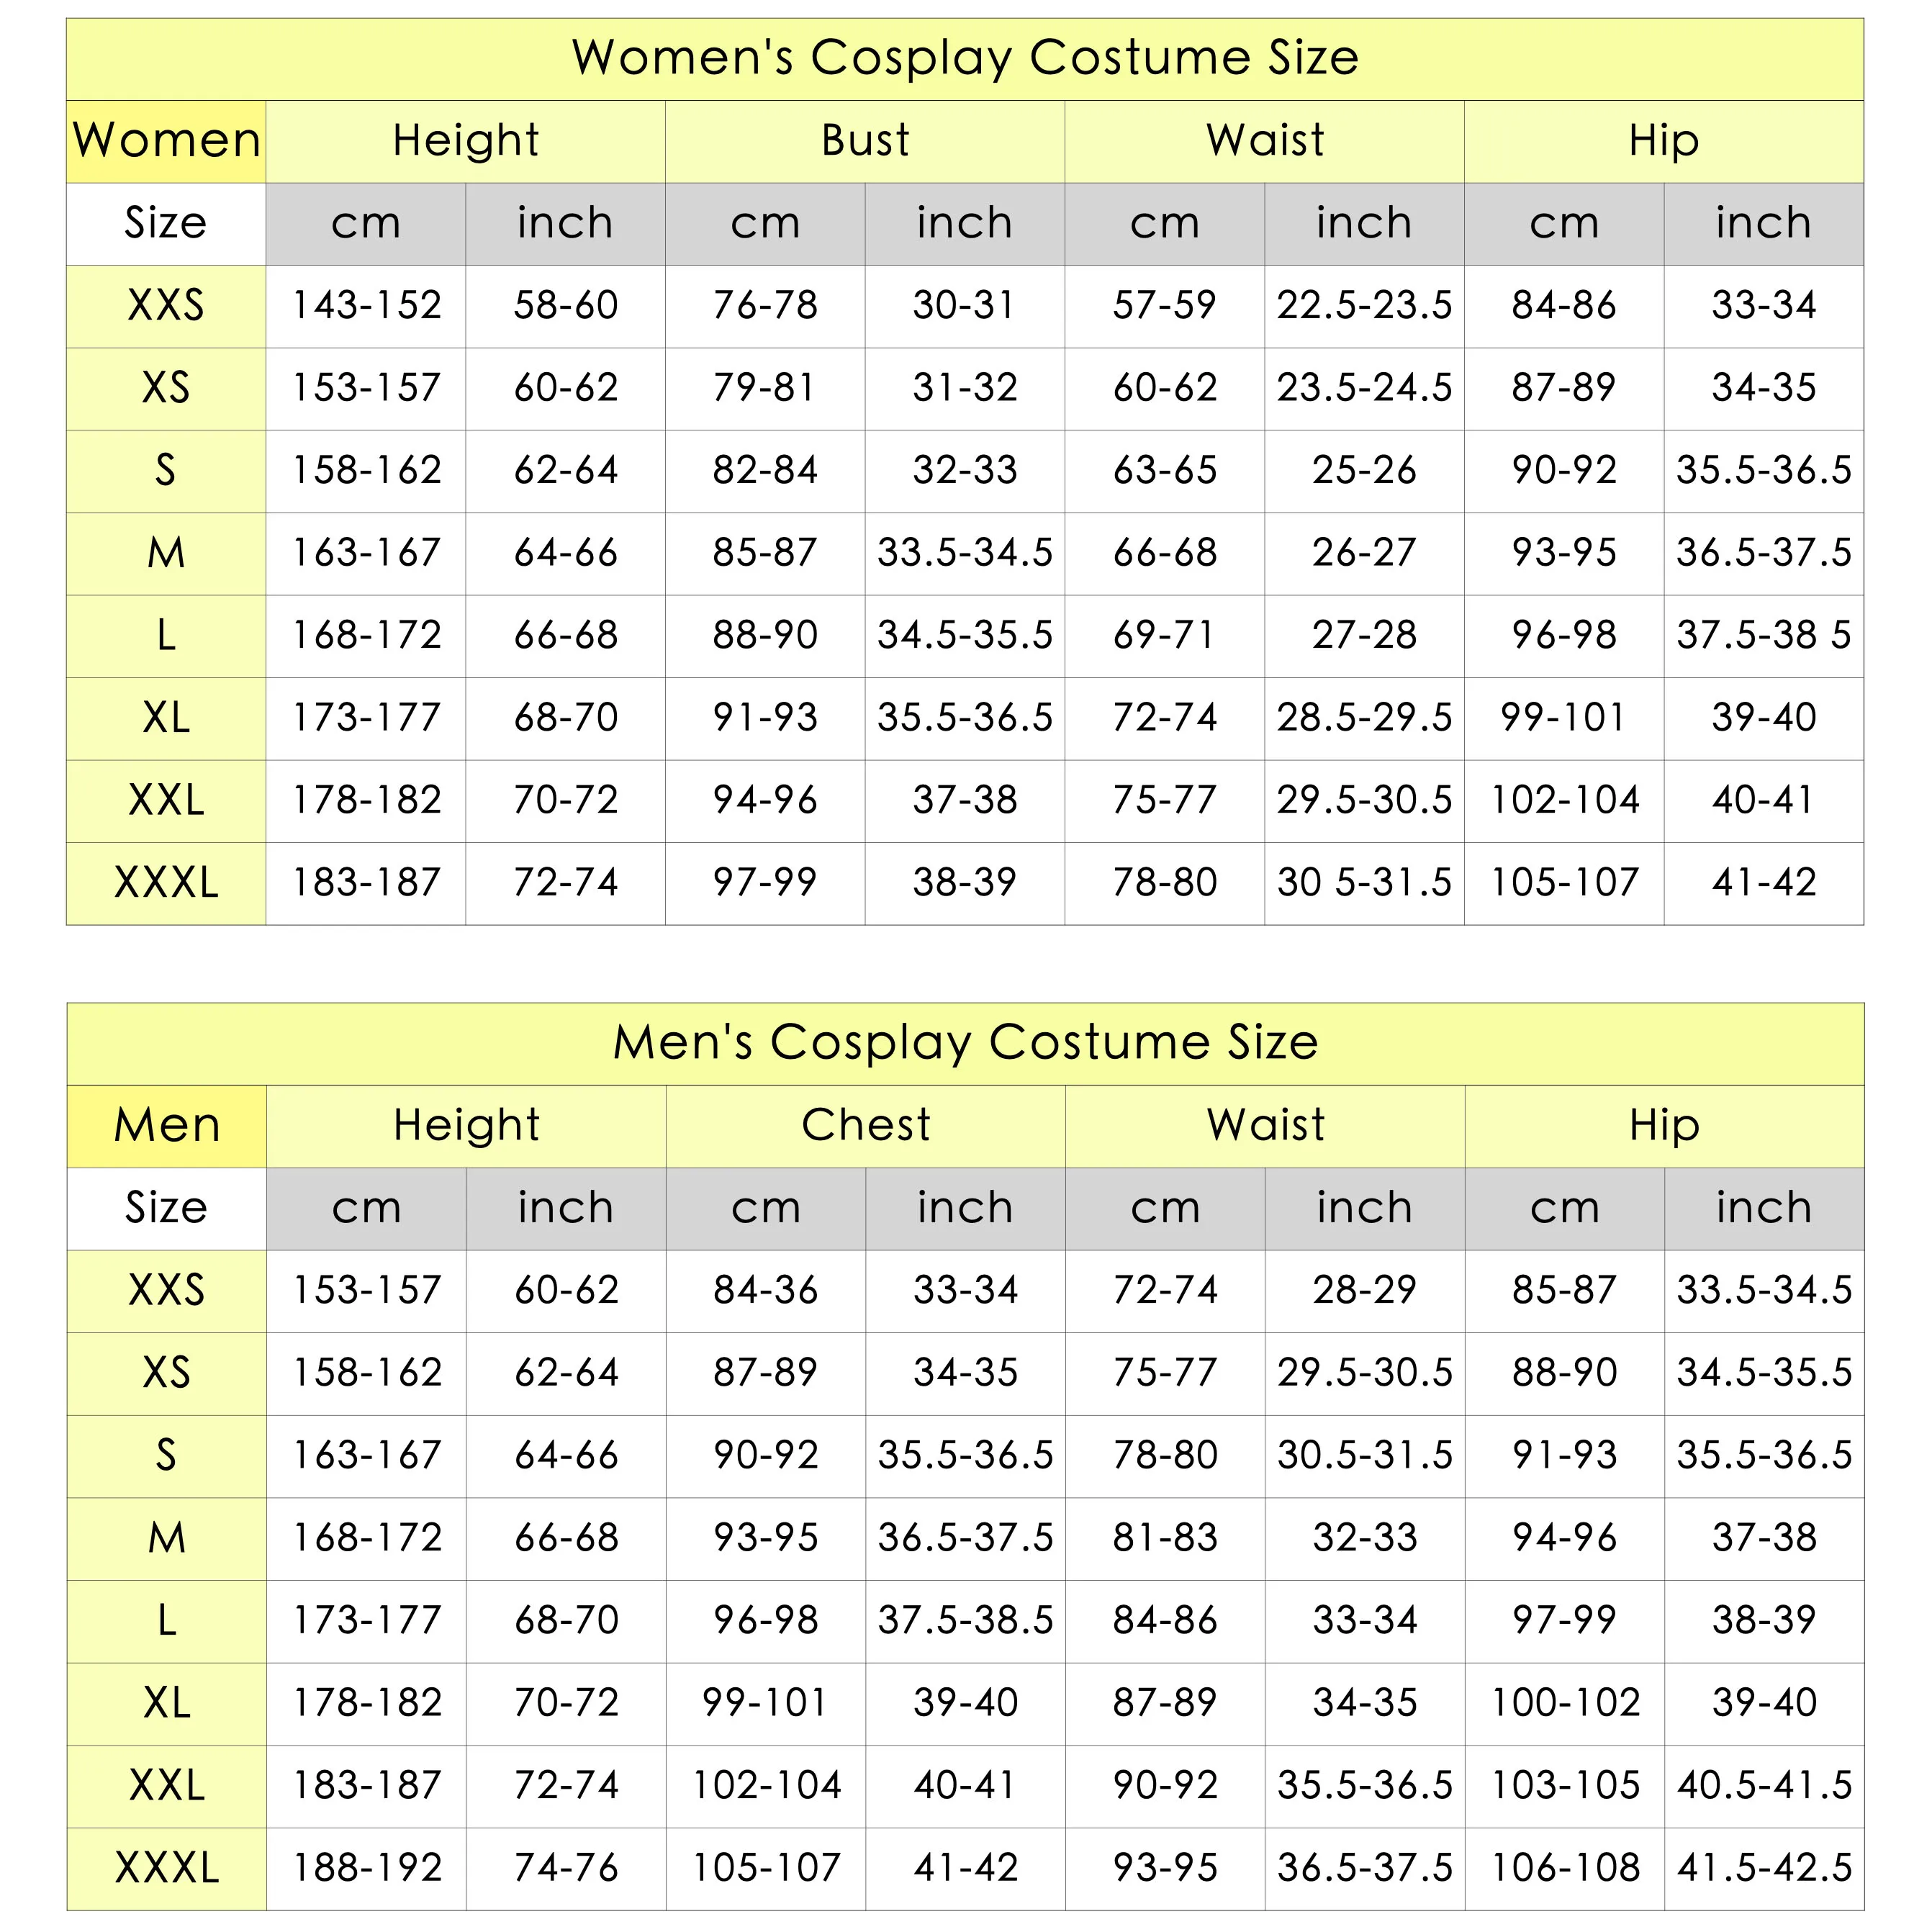The height and width of the screenshot is (1932, 1932).
Task: Select the 143-152 height cell
Action: click(366, 306)
